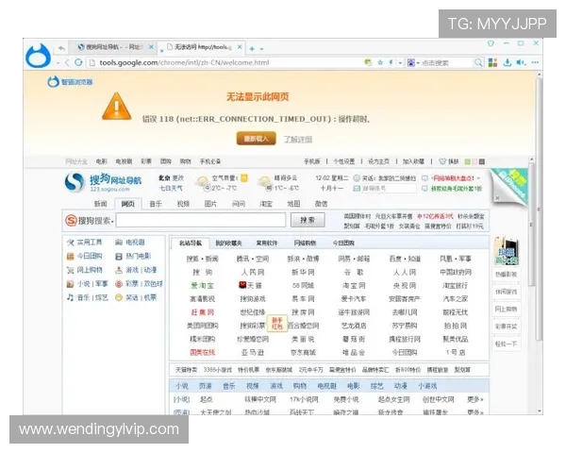Click the 热门电影 film icon
The image size is (566, 453).
pos(119,256)
